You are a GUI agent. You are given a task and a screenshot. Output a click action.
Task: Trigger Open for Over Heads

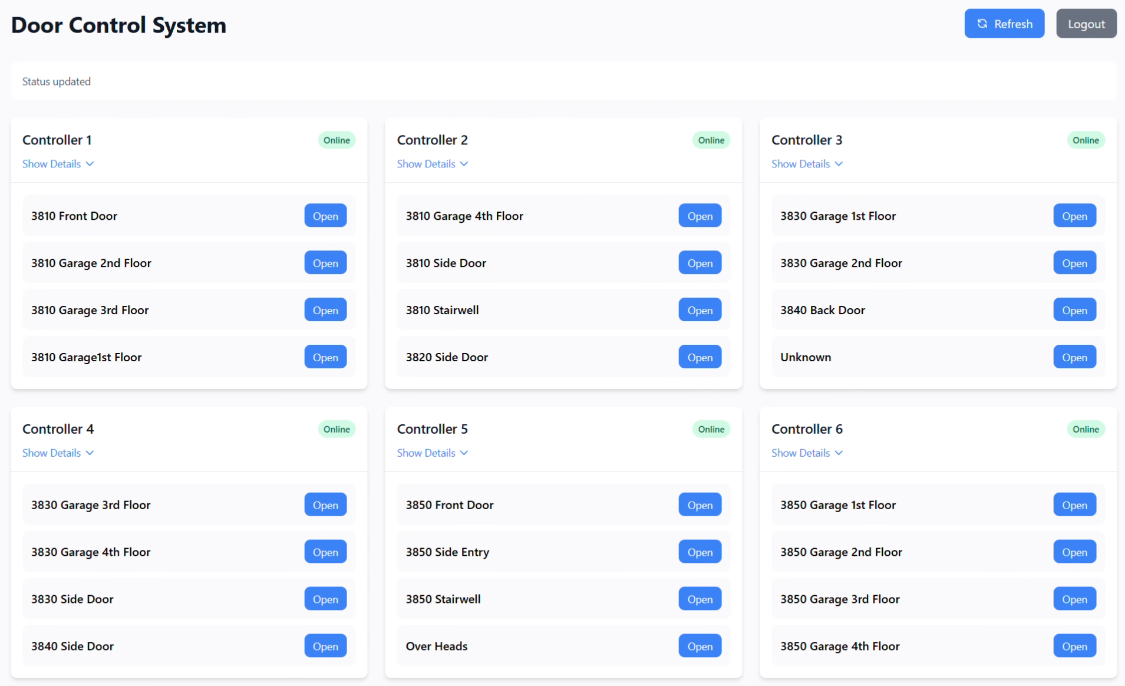700,646
